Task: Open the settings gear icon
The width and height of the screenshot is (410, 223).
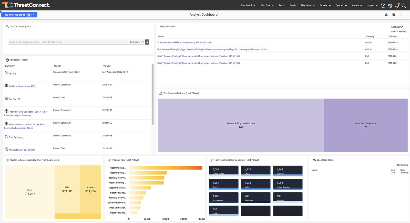Action: pos(390,6)
